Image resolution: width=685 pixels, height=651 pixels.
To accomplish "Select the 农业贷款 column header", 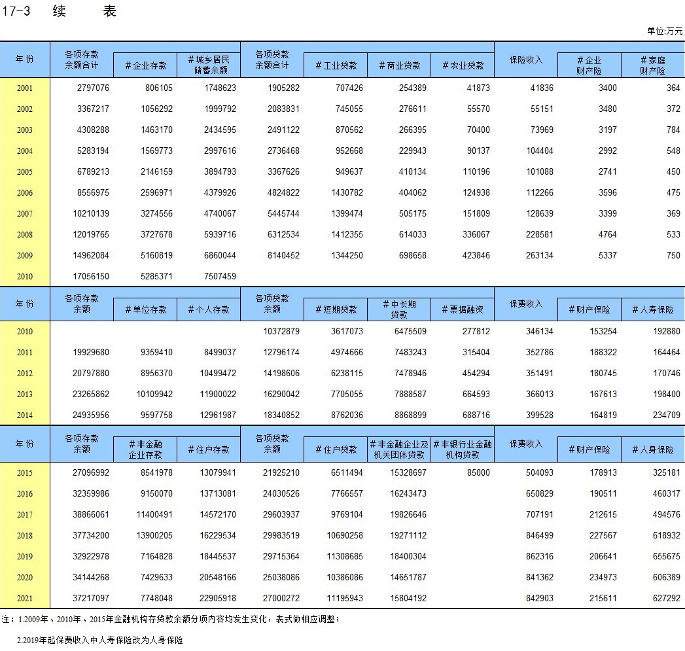I will click(x=463, y=66).
